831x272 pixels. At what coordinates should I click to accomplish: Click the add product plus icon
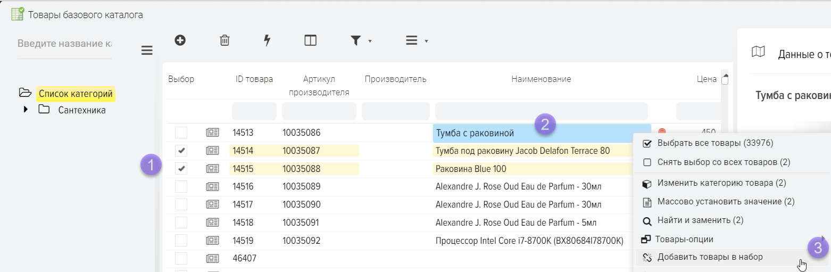tap(180, 40)
